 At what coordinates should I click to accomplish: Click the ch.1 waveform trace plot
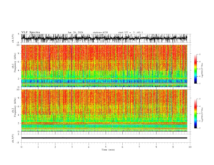coord(104,38)
